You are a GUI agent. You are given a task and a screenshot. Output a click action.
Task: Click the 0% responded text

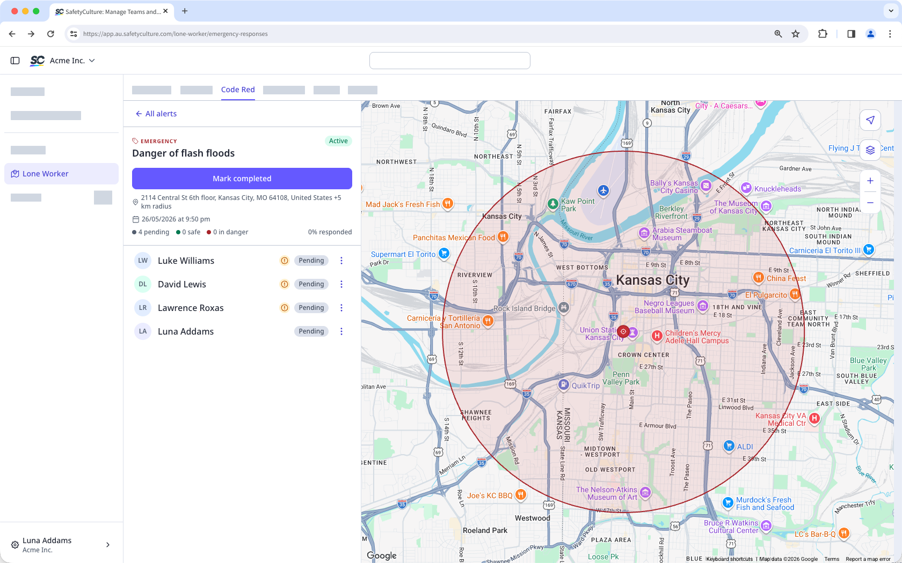[x=330, y=232]
